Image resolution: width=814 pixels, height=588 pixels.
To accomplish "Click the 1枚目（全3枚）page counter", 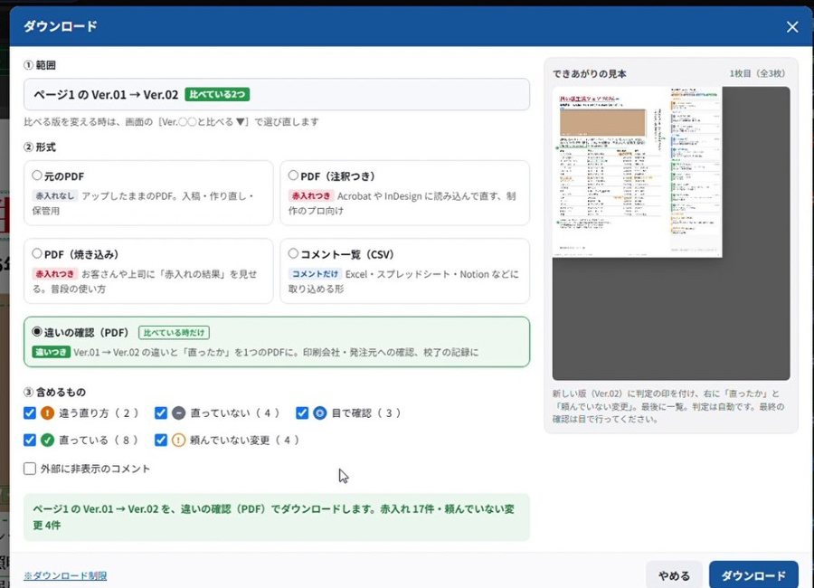I will click(757, 73).
